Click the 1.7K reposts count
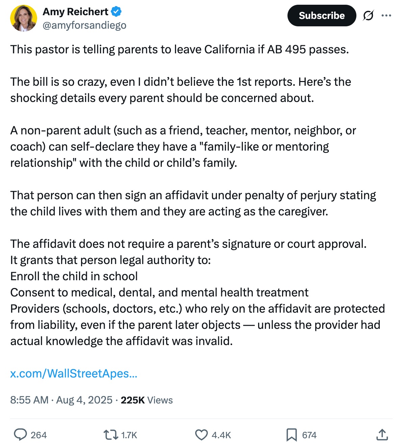The width and height of the screenshot is (402, 445). (129, 435)
